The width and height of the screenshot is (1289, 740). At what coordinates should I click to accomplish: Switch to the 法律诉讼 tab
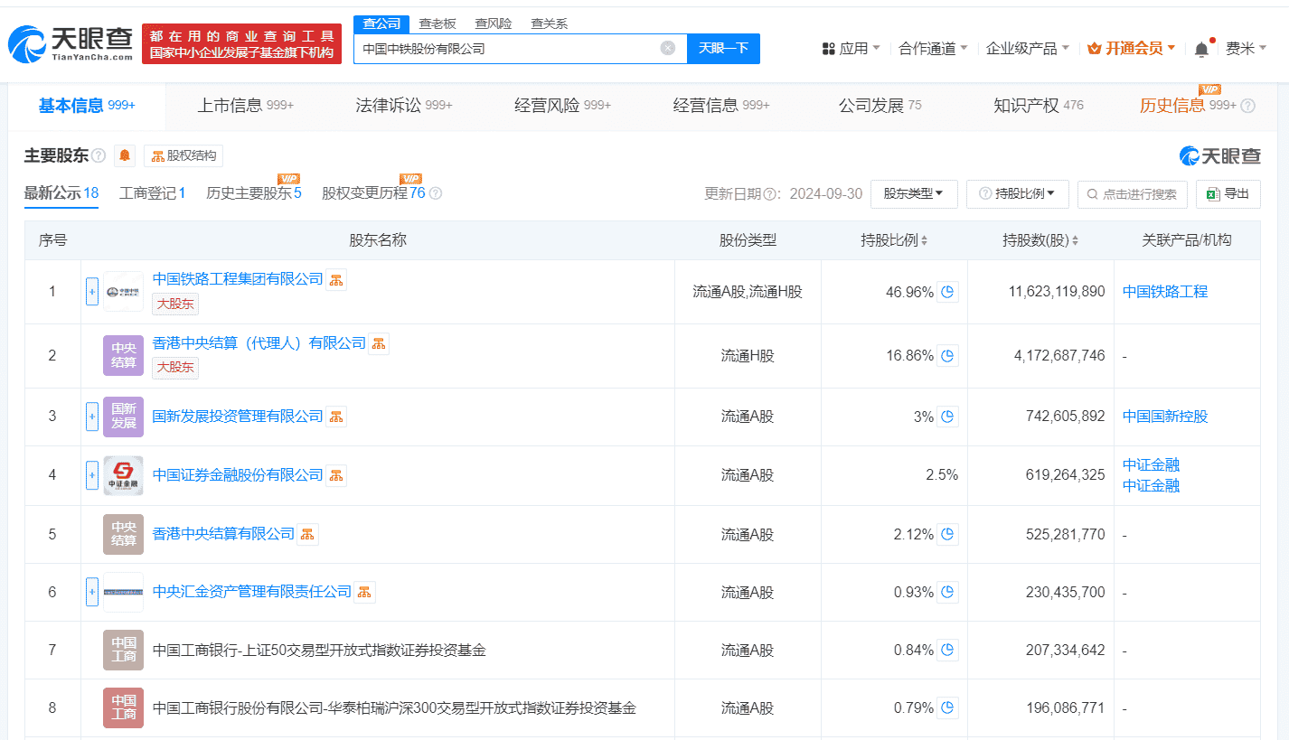(403, 106)
